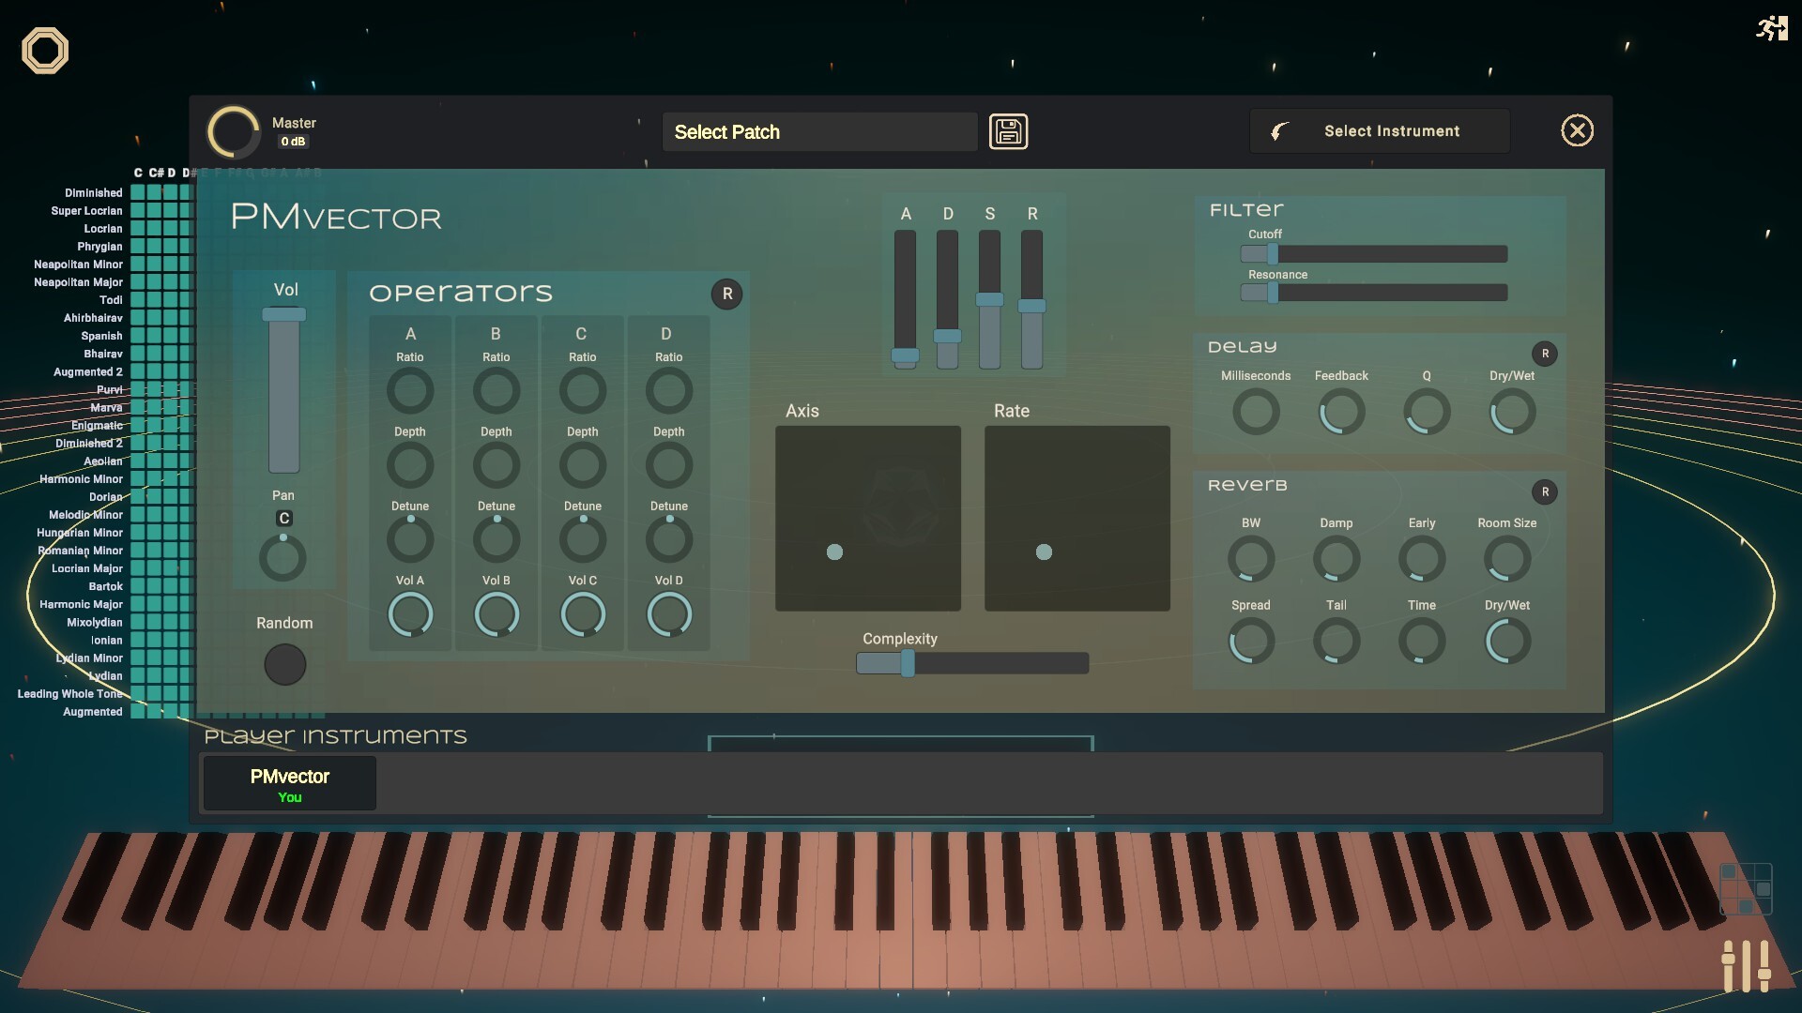Image resolution: width=1802 pixels, height=1013 pixels.
Task: Click the R randomize button in Operators panel
Action: 728,294
